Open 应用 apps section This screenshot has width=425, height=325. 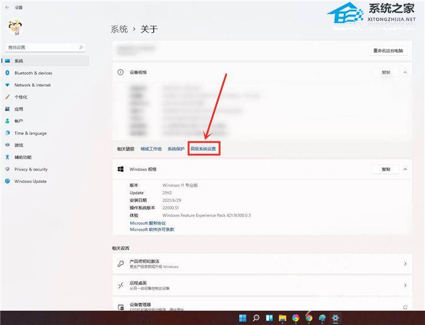pos(45,109)
